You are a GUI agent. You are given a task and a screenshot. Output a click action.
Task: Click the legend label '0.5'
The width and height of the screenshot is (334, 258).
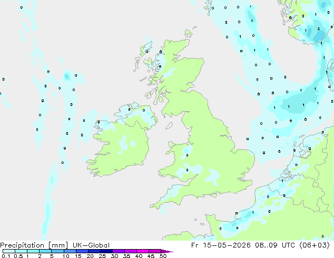(x=18, y=256)
